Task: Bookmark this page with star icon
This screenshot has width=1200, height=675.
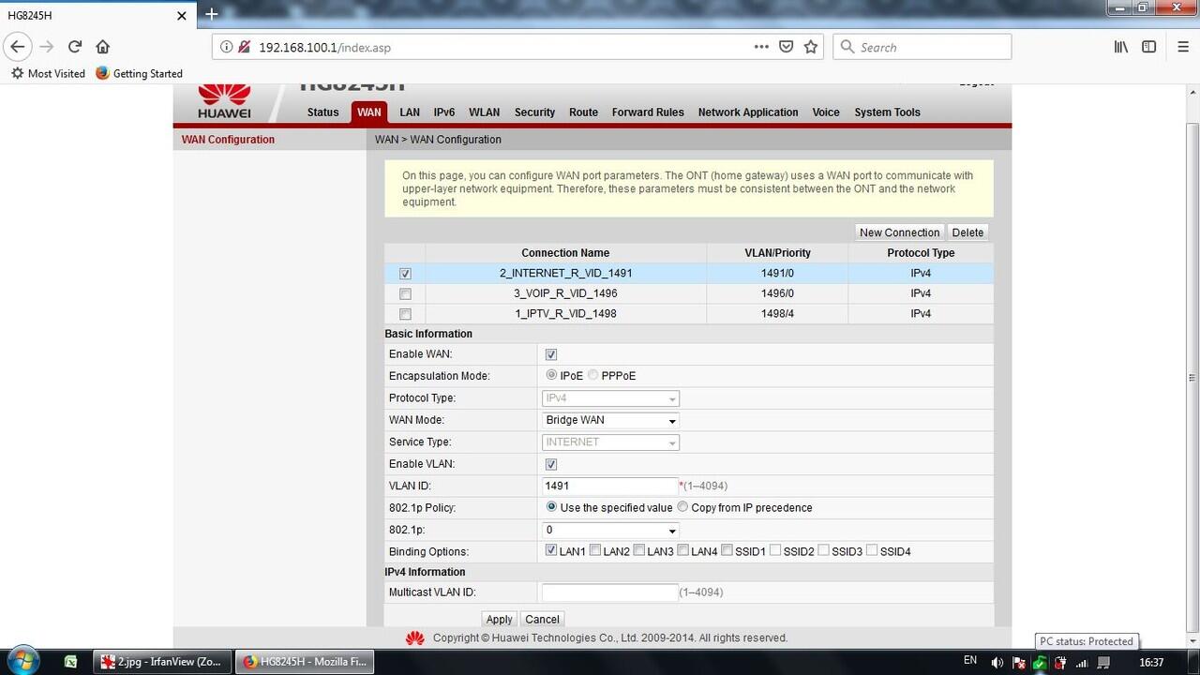Action: pyautogui.click(x=811, y=47)
